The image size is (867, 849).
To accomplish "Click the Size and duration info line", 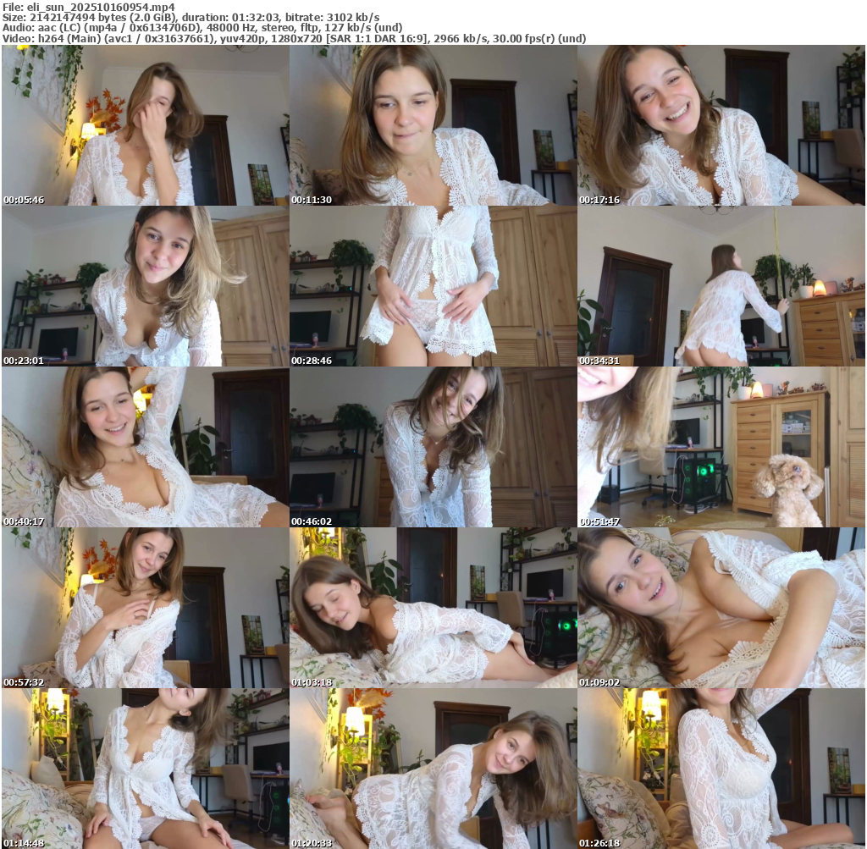I will click(x=191, y=17).
